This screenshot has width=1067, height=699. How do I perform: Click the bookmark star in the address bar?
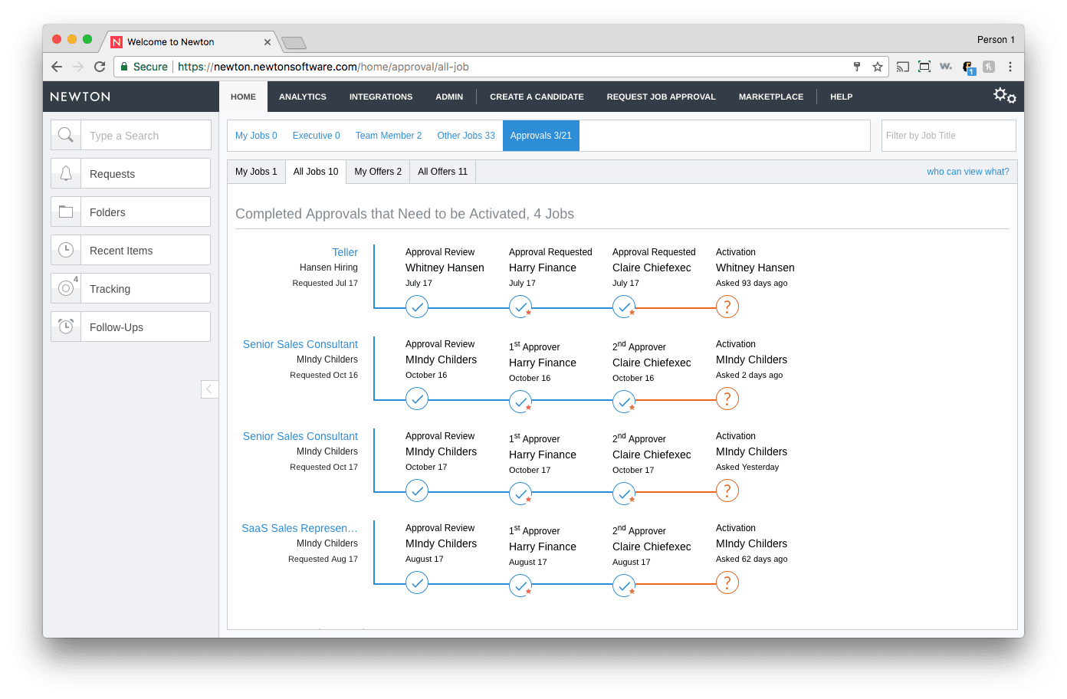877,67
